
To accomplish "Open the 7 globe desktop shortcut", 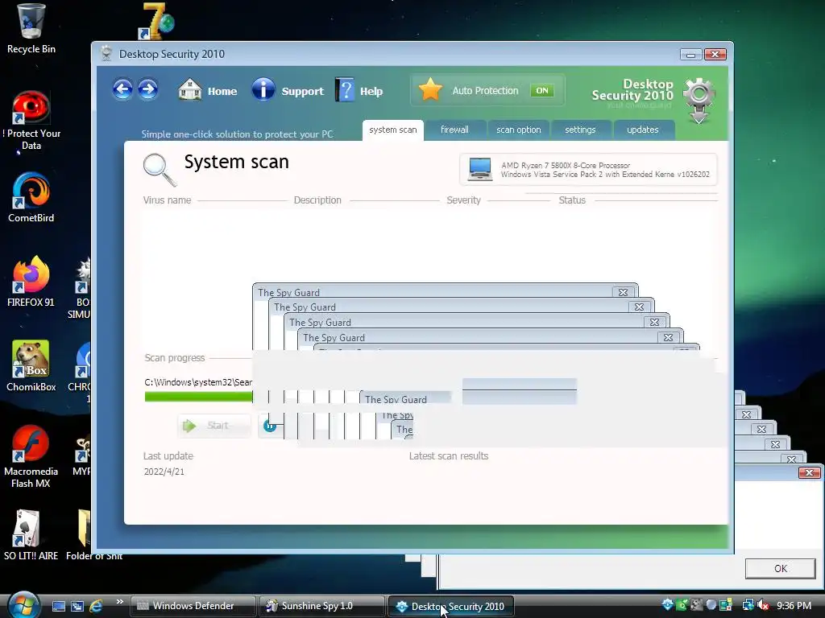I will 156,22.
